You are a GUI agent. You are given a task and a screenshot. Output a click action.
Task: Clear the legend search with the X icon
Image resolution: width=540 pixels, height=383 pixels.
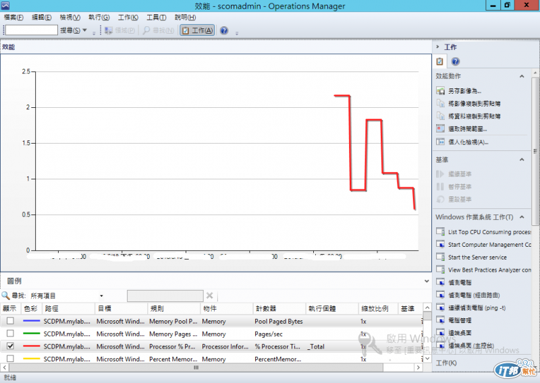point(209,295)
